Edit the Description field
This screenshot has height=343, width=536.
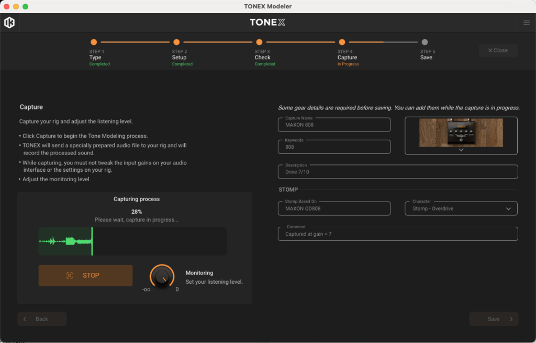(x=398, y=172)
